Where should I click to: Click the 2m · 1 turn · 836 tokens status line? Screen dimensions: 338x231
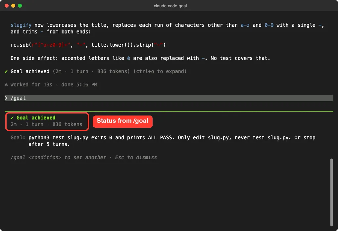pyautogui.click(x=46, y=124)
